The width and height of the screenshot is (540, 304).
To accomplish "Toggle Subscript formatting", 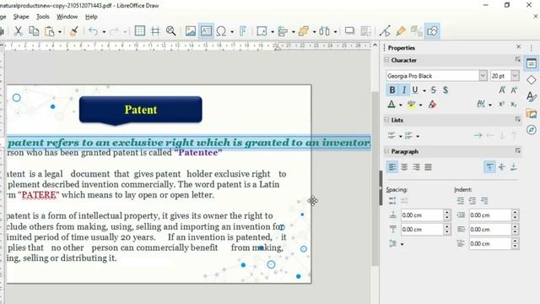I will (x=514, y=104).
